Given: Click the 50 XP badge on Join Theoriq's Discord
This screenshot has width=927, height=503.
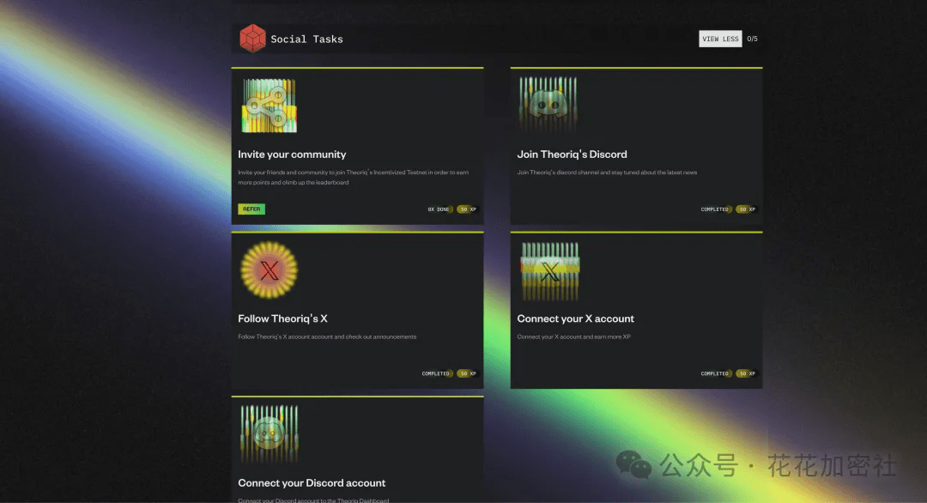Looking at the screenshot, I should point(747,209).
